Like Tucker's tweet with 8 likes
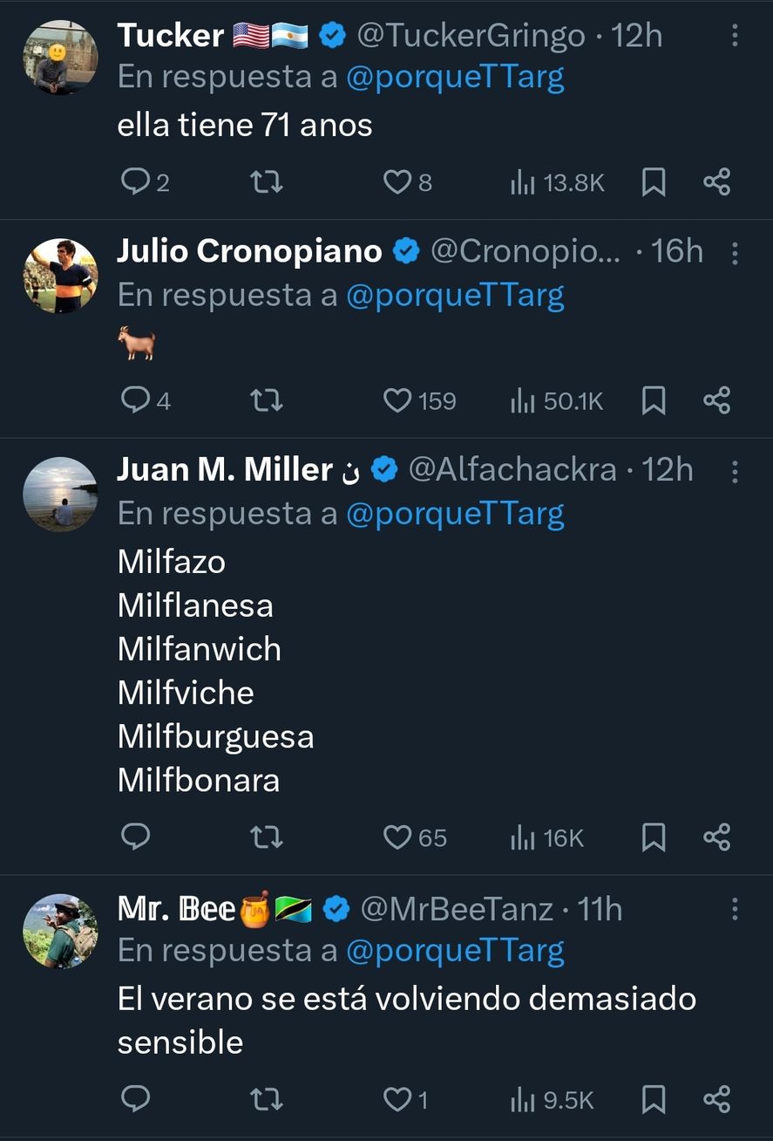This screenshot has width=773, height=1141. [x=397, y=181]
